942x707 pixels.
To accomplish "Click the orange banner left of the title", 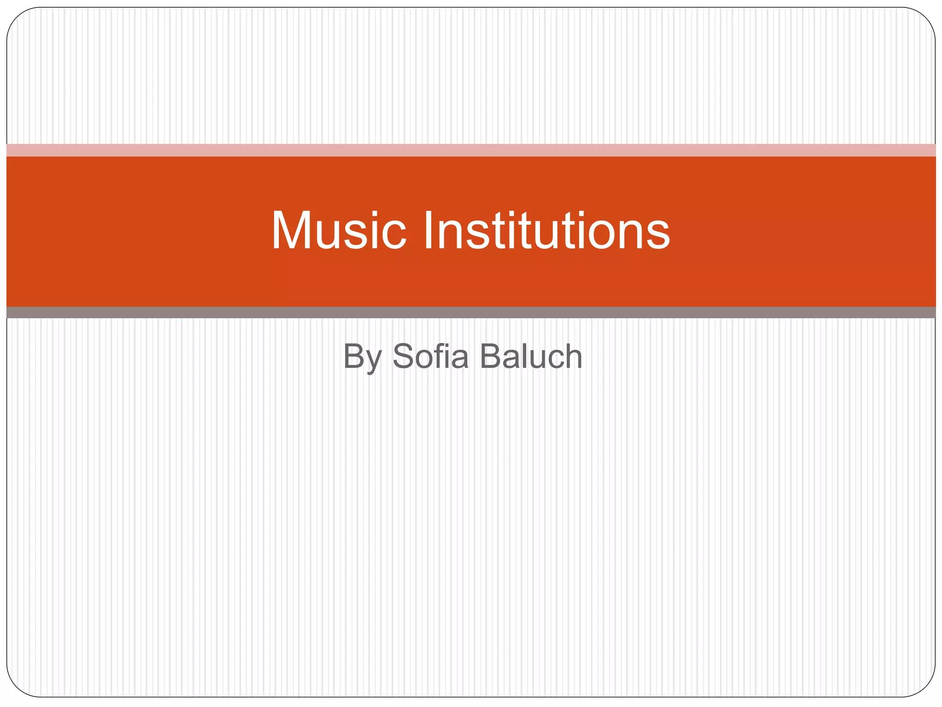I will point(138,230).
